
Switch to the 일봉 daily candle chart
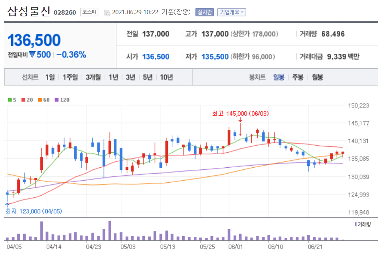tap(279, 77)
